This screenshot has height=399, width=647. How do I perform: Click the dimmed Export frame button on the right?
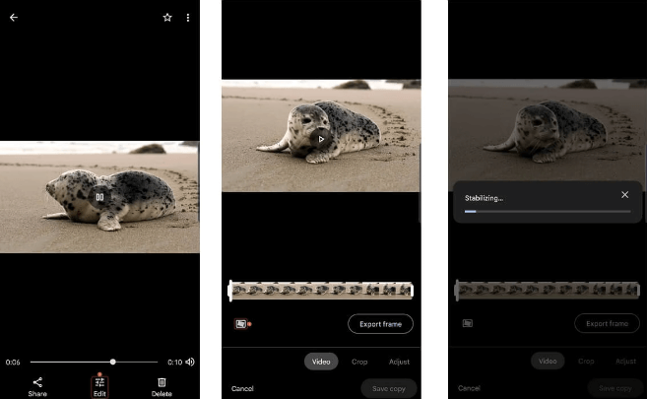point(607,323)
